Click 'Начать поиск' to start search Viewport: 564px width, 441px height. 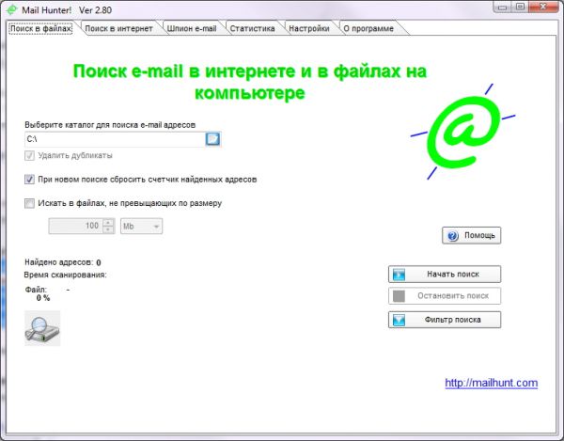(445, 274)
